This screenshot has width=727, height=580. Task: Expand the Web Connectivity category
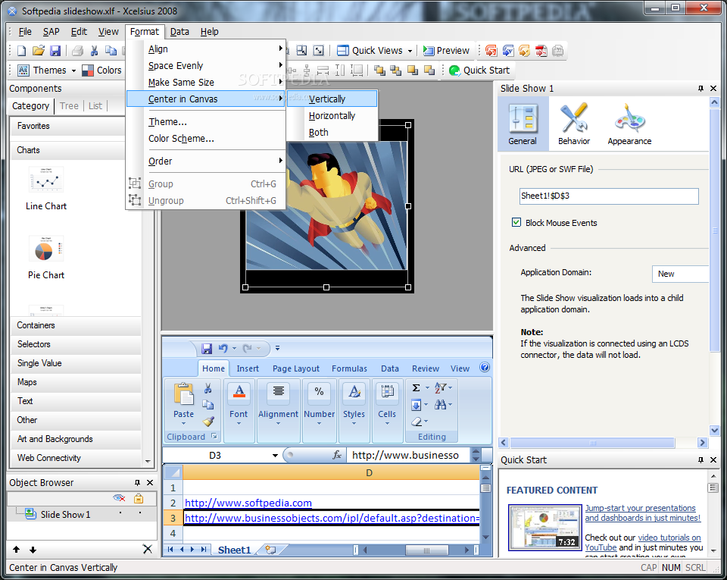point(76,458)
